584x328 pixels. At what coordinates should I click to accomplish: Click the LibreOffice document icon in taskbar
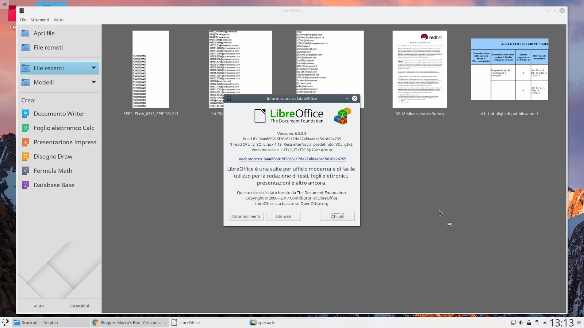coord(174,323)
